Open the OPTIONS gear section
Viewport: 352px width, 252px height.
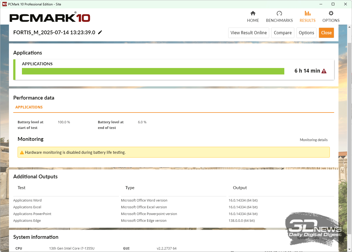(x=331, y=17)
